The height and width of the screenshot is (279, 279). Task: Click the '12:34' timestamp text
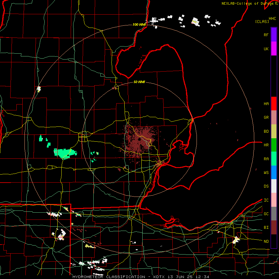coord(203,277)
